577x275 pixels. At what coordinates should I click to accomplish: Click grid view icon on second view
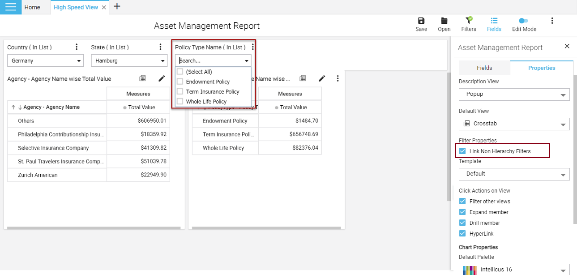point(303,78)
